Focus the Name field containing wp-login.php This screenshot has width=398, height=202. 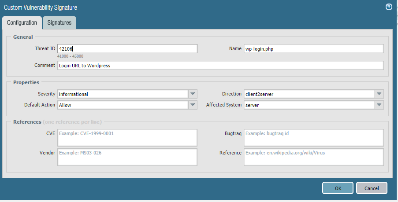coord(313,48)
